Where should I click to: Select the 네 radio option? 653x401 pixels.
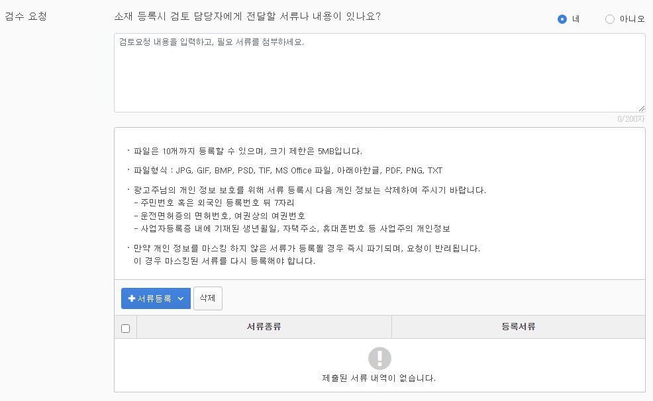coord(571,19)
